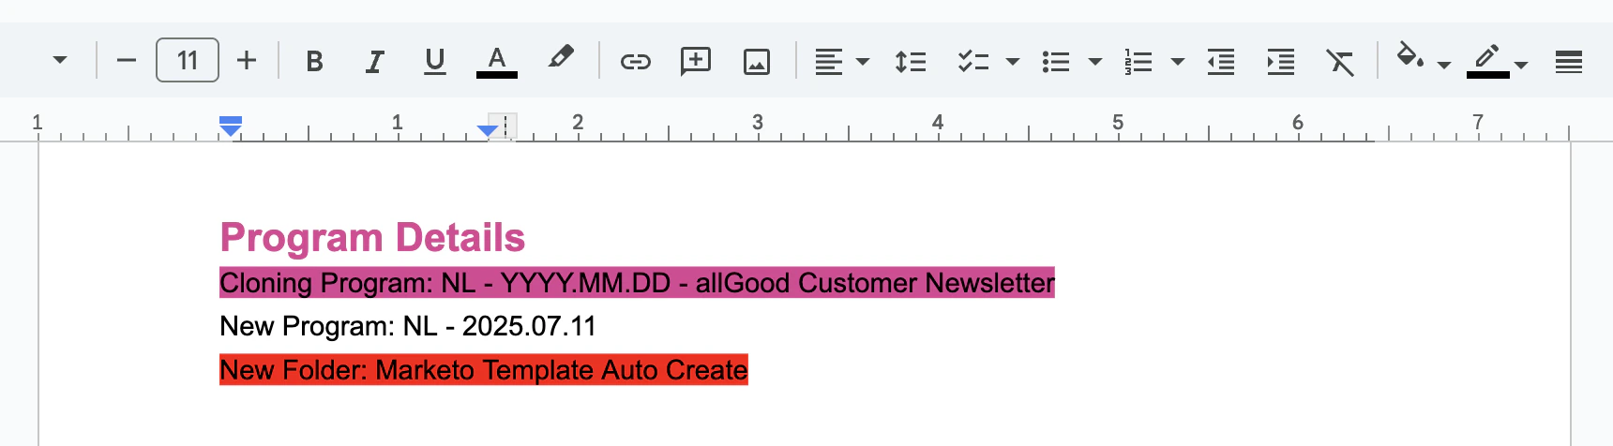Insert a link with the chain icon
The height and width of the screenshot is (446, 1613).
636,62
